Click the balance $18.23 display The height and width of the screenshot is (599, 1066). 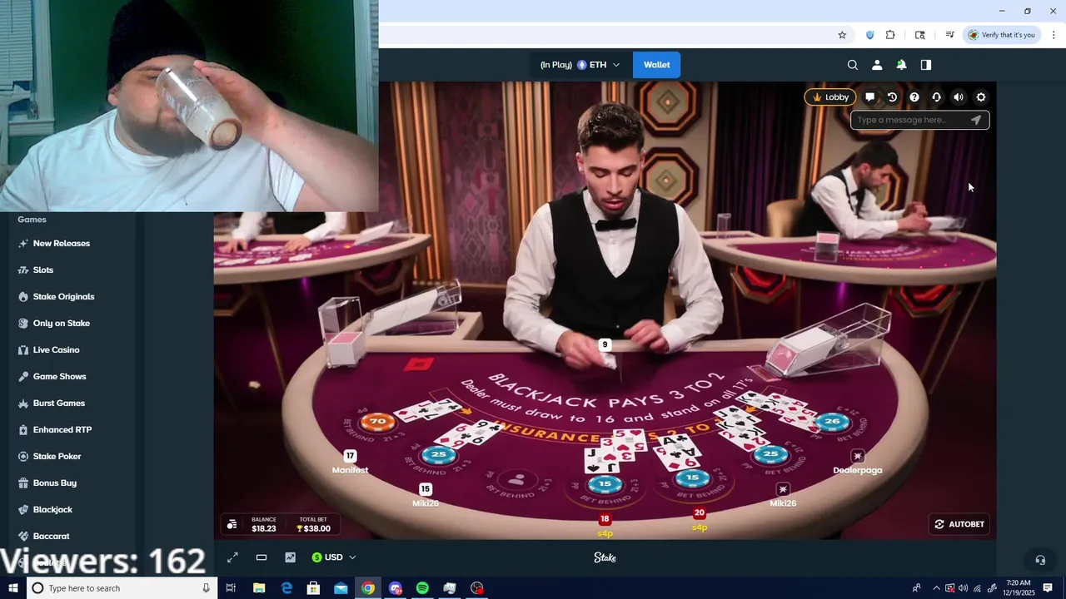pos(264,524)
